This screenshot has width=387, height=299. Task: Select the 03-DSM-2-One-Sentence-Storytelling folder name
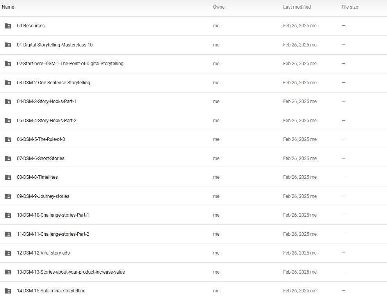(54, 83)
